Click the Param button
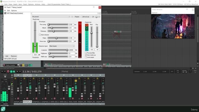 [x=77, y=16]
